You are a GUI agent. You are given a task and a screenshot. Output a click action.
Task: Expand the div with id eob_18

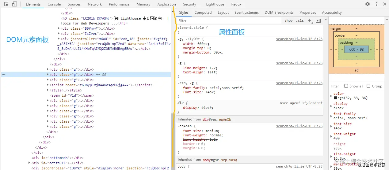(x=59, y=39)
